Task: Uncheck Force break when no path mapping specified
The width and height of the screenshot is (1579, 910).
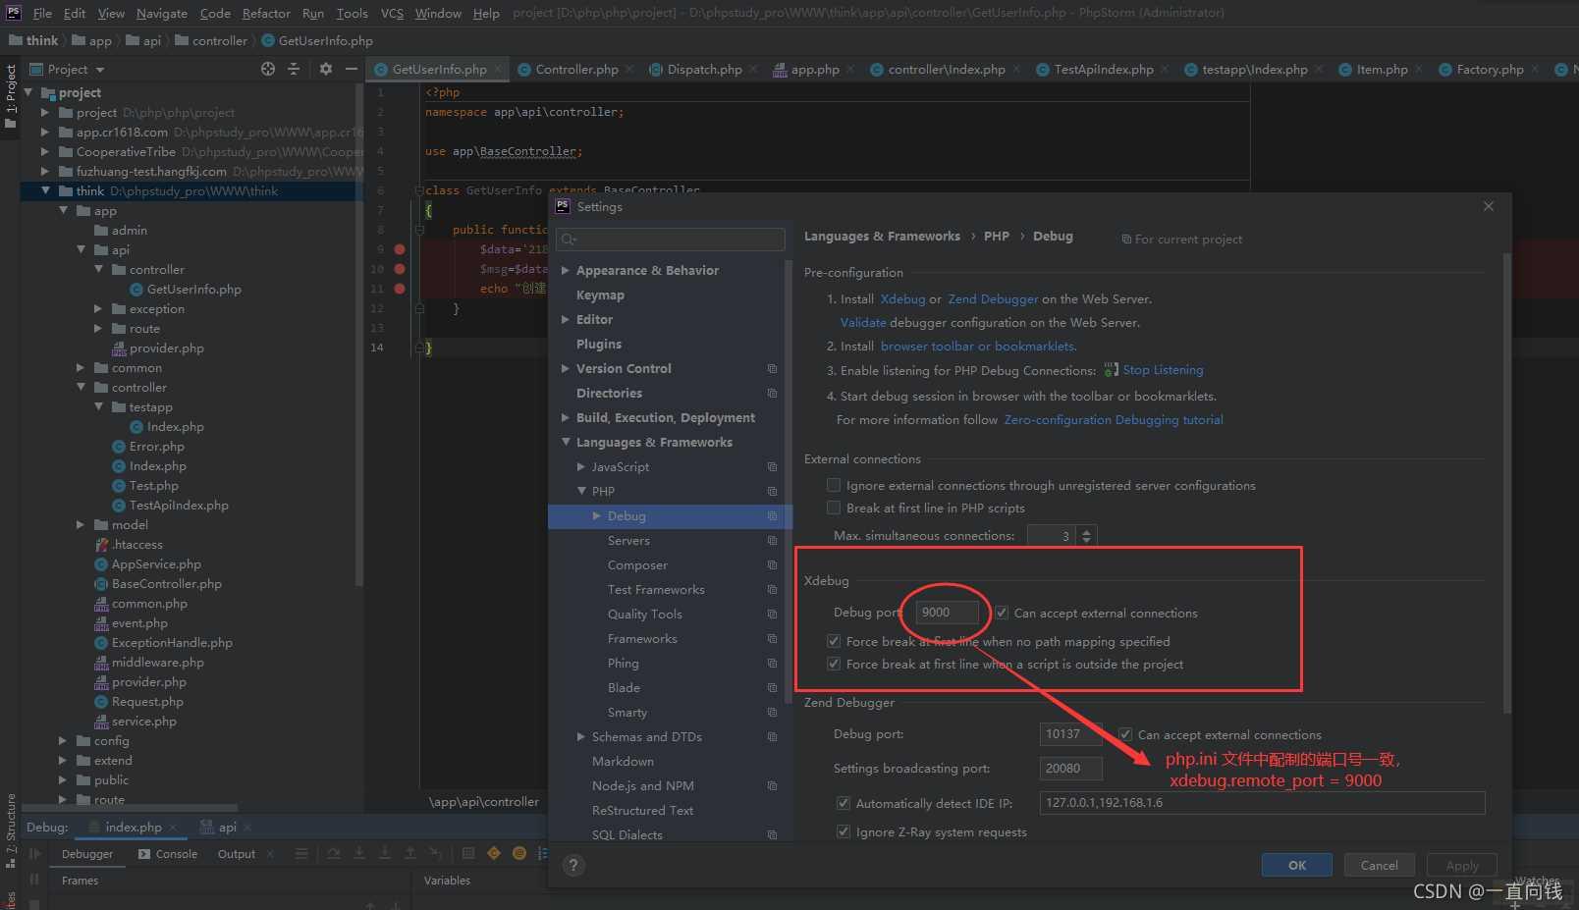Action: (x=834, y=641)
